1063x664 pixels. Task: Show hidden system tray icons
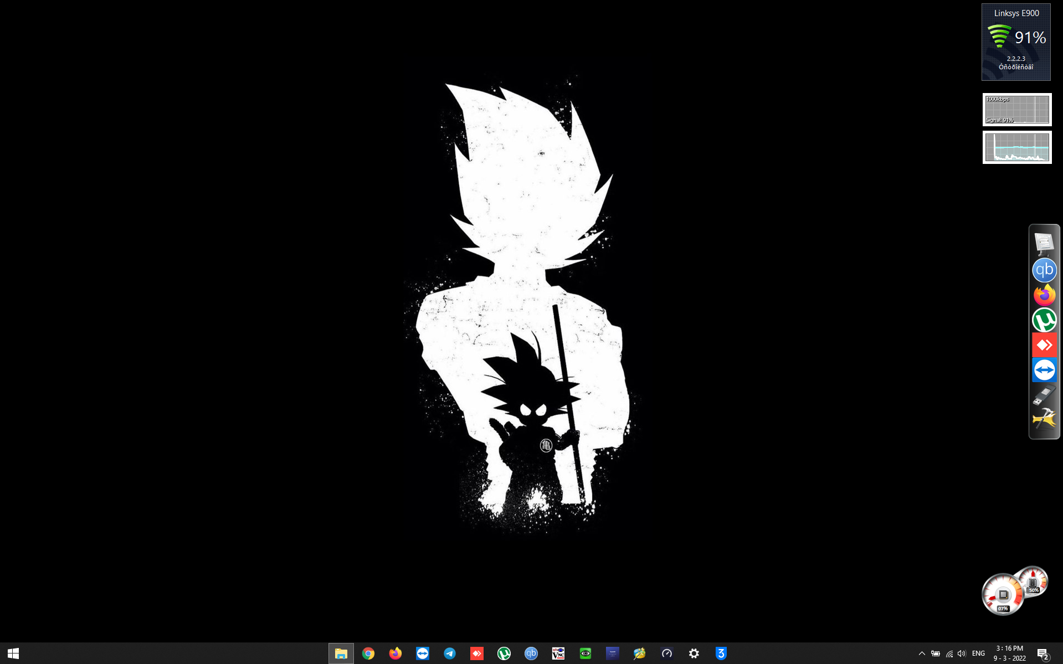point(922,653)
